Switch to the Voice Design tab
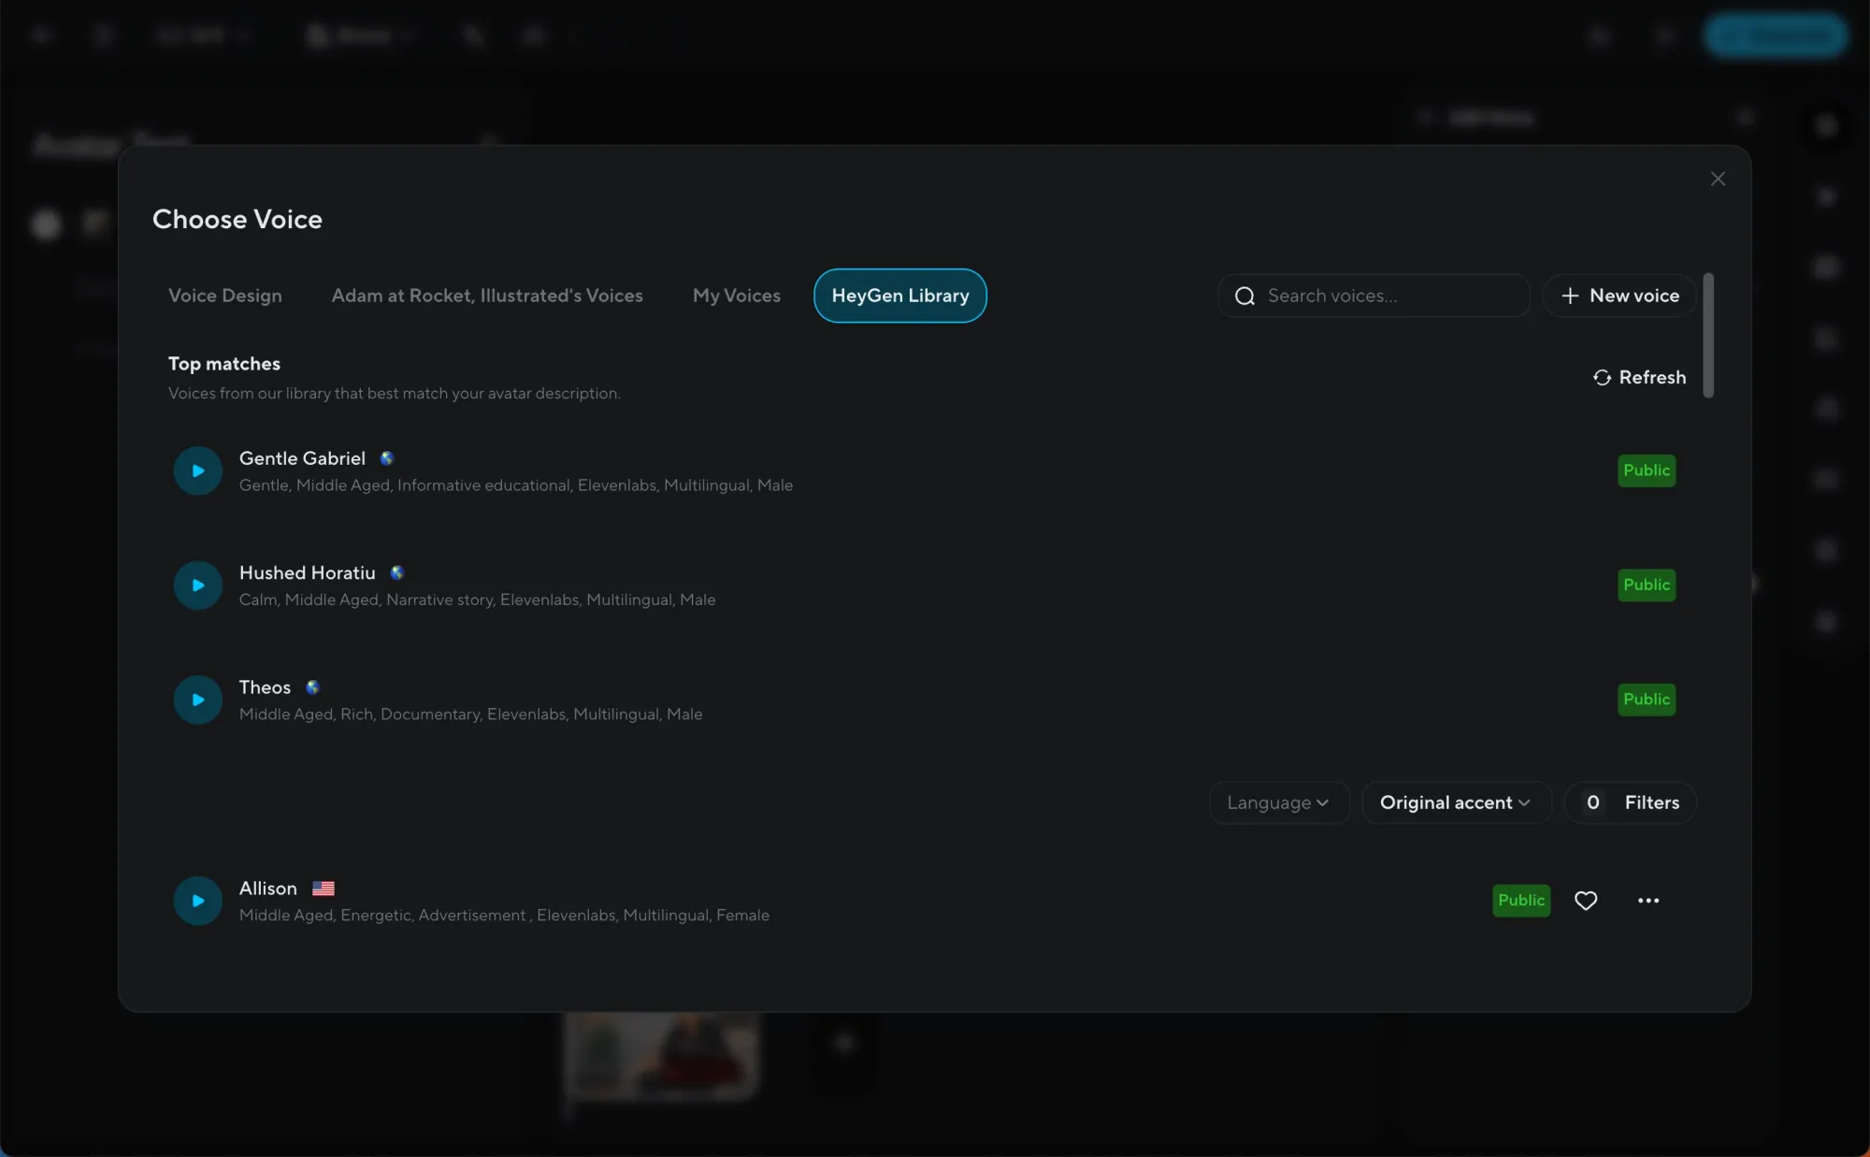The width and height of the screenshot is (1870, 1157). [224, 296]
